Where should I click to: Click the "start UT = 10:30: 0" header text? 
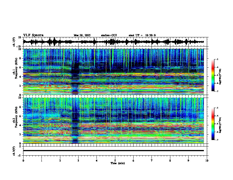[142, 35]
